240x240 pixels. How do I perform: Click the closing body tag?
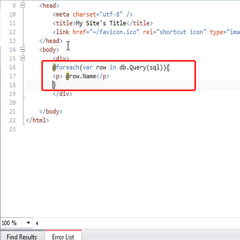click(51, 111)
